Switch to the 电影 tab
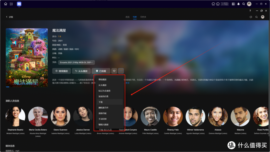 (x=135, y=17)
